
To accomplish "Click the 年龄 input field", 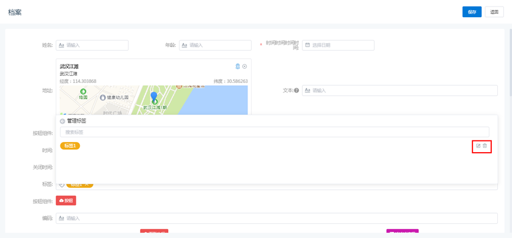I will click(215, 45).
